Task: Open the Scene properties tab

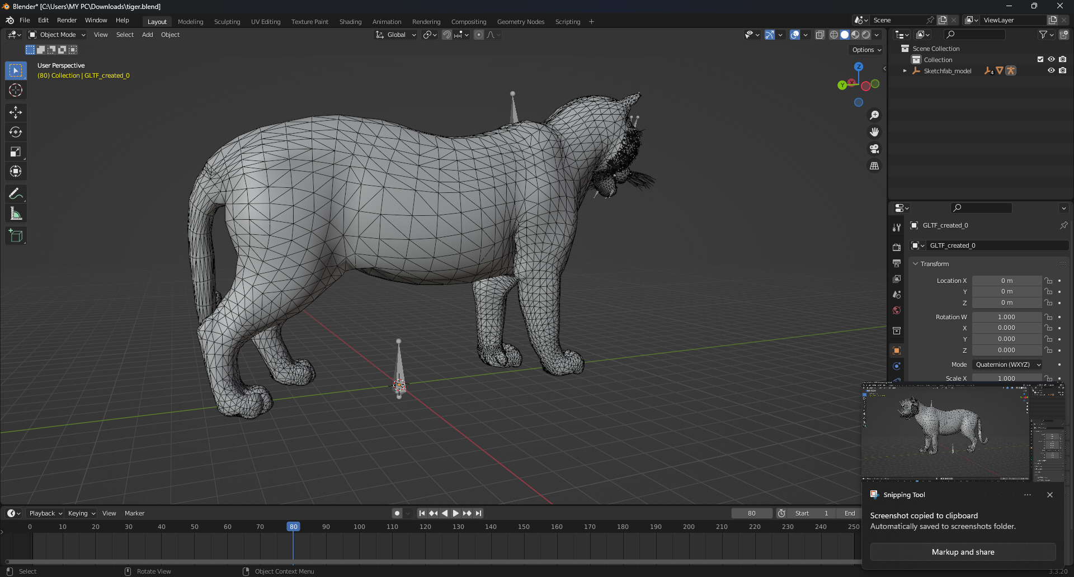Action: coord(897,294)
